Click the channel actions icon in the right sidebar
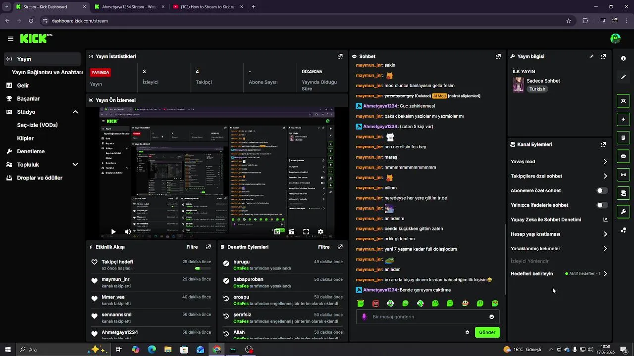The height and width of the screenshot is (356, 634). point(623,193)
